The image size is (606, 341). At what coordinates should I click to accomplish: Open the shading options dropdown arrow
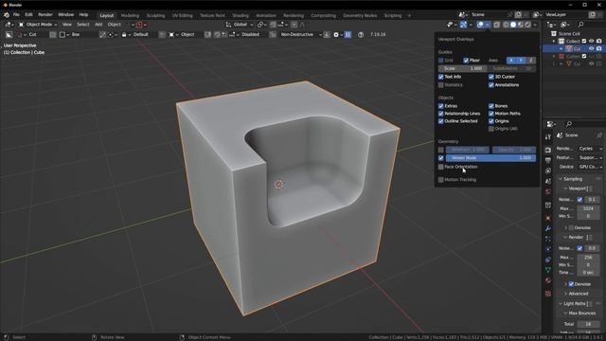click(x=535, y=25)
